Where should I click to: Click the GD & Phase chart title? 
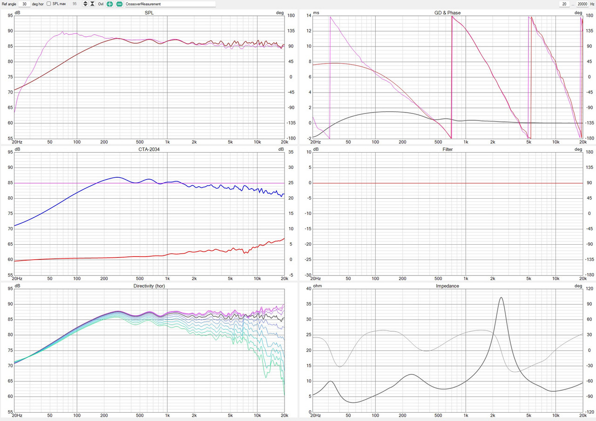(x=447, y=13)
